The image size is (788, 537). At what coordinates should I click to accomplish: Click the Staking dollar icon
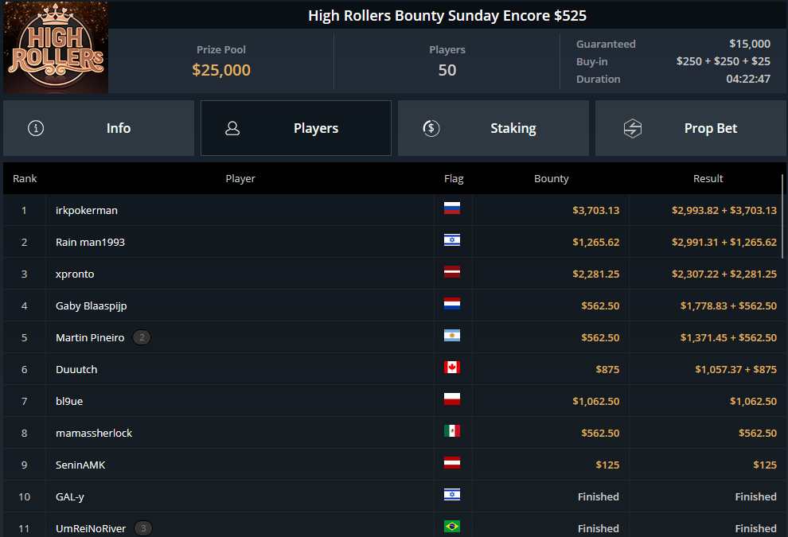pos(431,128)
